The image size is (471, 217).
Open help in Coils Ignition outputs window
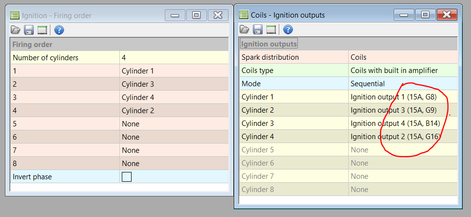pyautogui.click(x=288, y=30)
